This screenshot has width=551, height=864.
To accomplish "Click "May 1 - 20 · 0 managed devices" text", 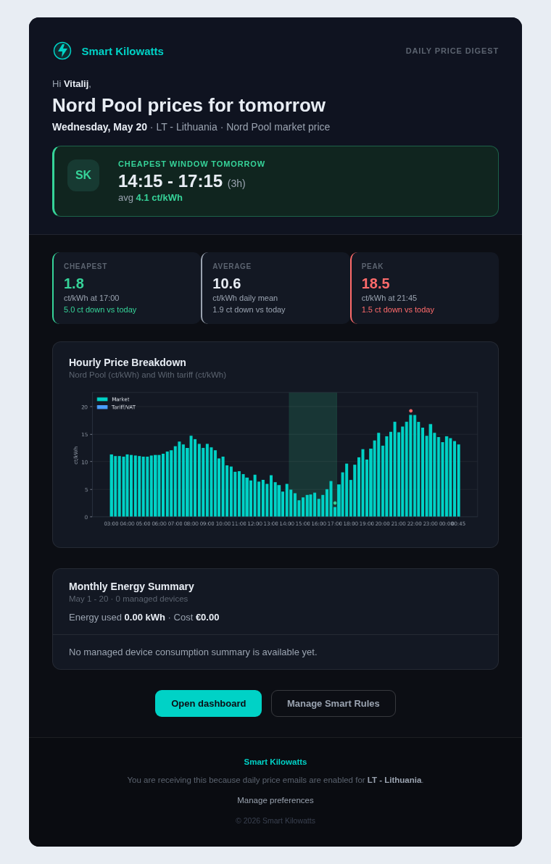I will coord(128,599).
